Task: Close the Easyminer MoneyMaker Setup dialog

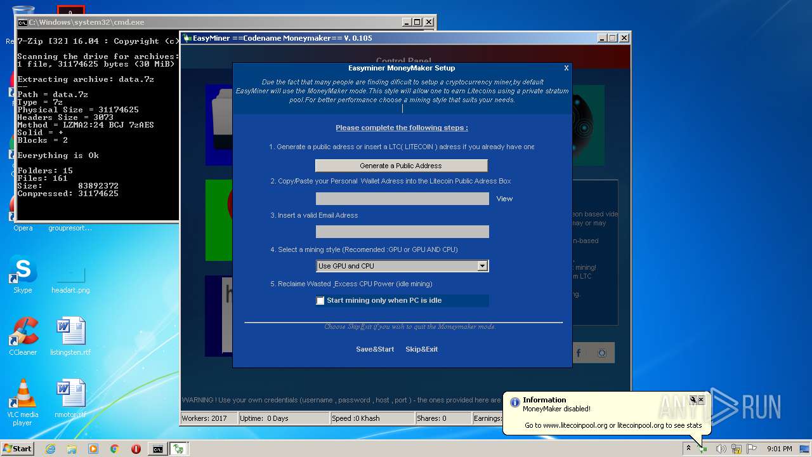Action: (x=566, y=68)
